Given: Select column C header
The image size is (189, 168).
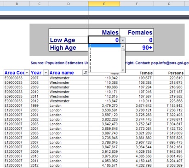Looking at the screenshot, I should click(39, 4).
